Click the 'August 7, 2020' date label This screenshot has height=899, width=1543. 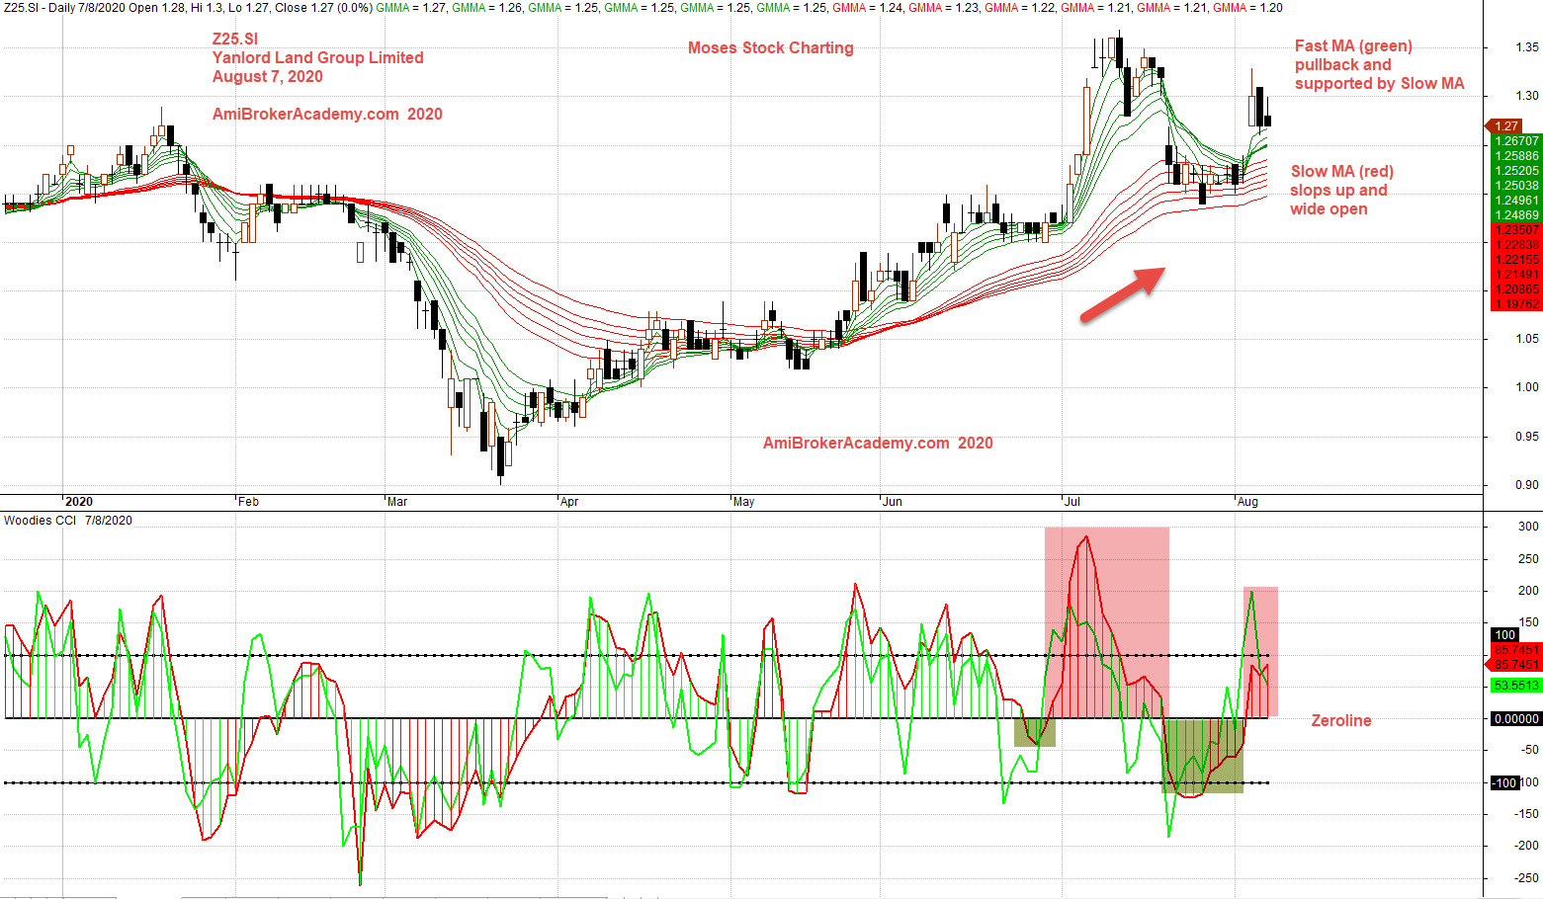click(x=268, y=76)
